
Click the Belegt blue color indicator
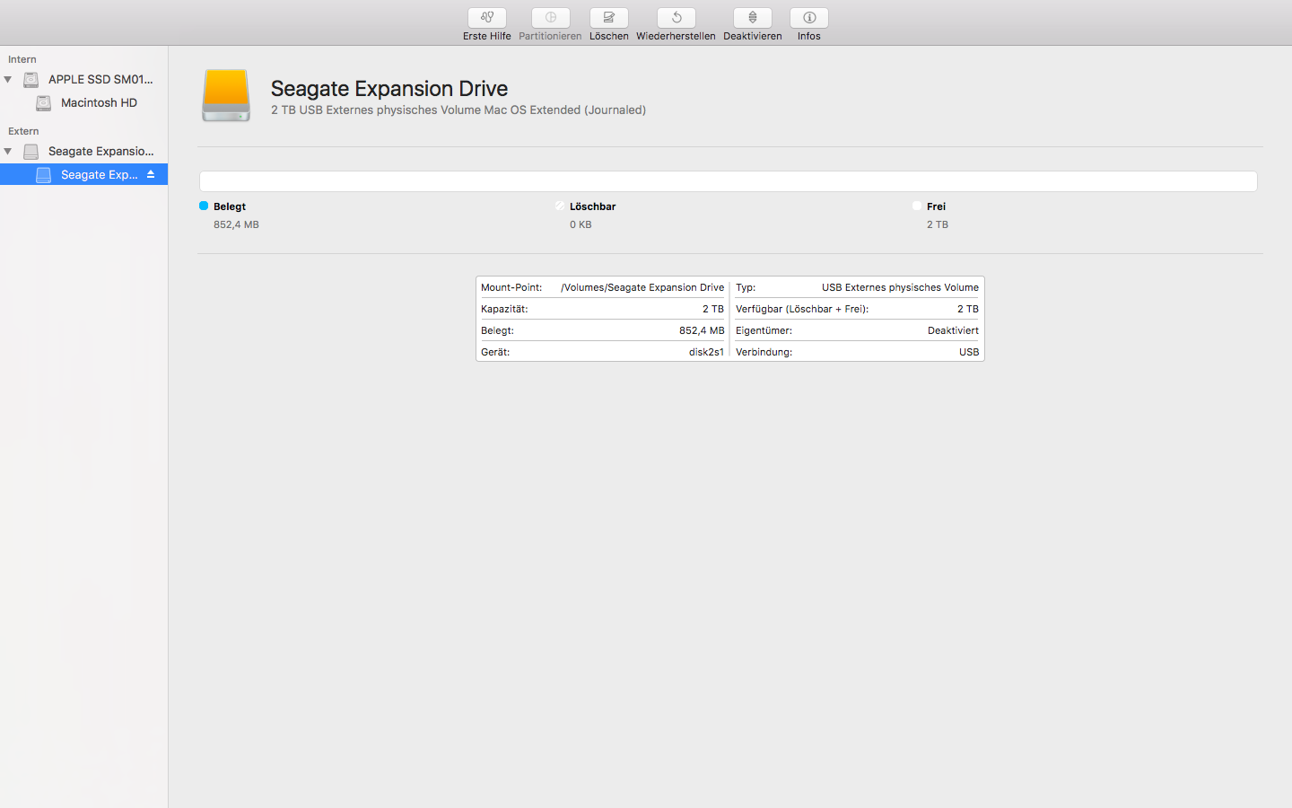[204, 206]
